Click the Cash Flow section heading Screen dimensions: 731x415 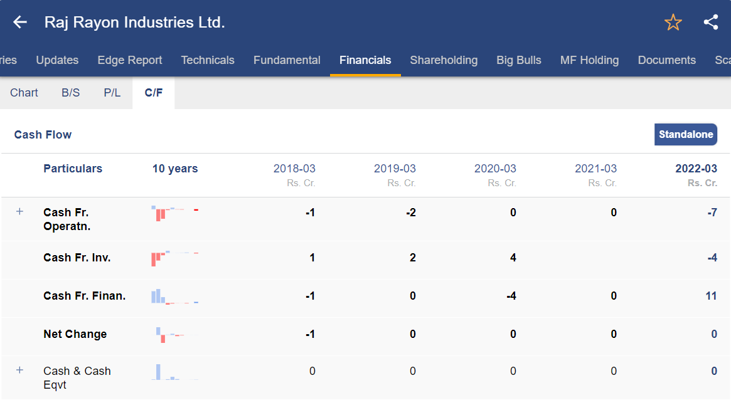[x=43, y=135]
